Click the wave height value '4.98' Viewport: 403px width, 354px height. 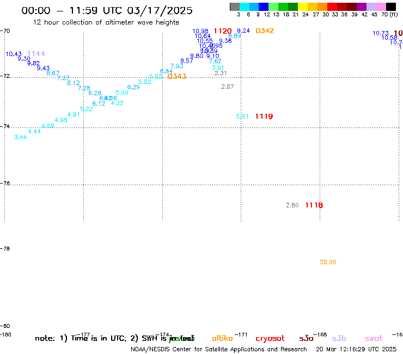pos(61,120)
